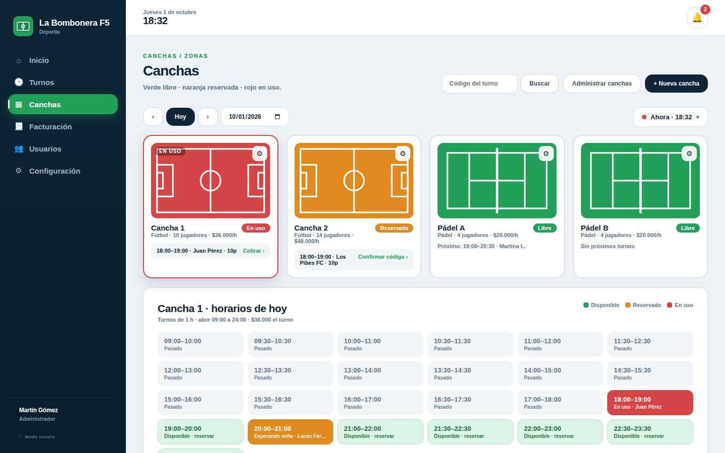Click the Buscar button
Screen dimensions: 725x453
click(540, 84)
